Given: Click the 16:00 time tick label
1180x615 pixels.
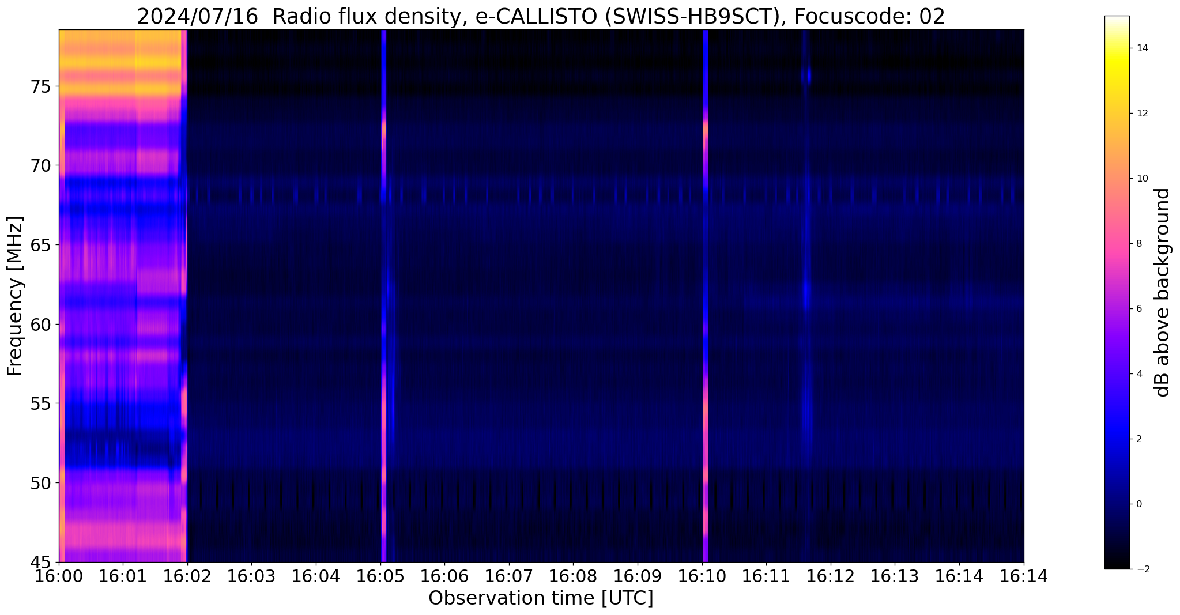Looking at the screenshot, I should (59, 576).
